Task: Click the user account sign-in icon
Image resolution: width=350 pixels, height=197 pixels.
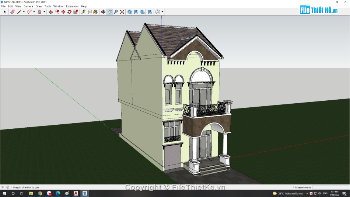Action: [158, 12]
